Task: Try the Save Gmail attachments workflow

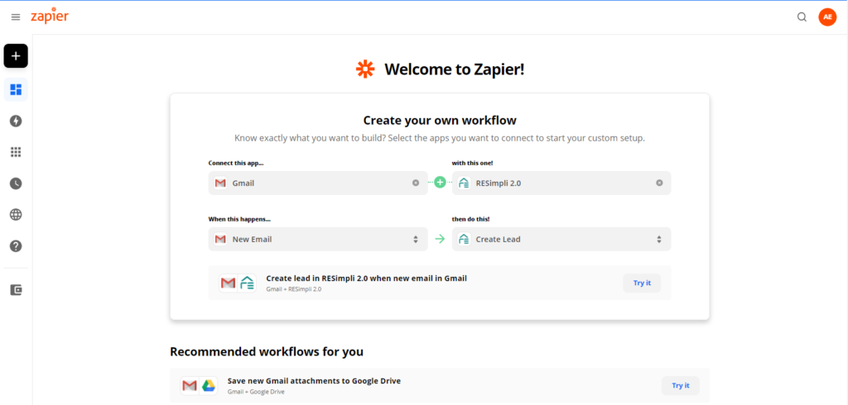Action: coord(681,385)
